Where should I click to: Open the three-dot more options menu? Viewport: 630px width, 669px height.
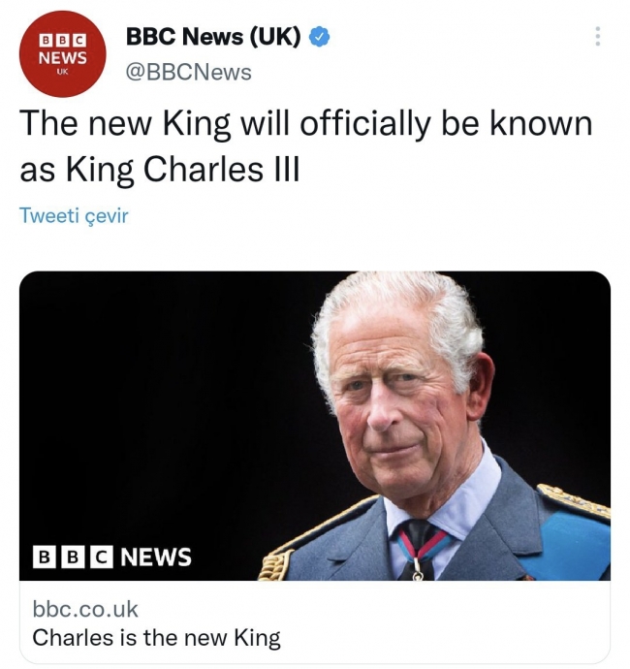(598, 36)
